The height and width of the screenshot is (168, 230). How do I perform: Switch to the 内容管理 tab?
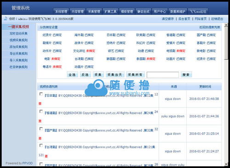[x=78, y=11]
